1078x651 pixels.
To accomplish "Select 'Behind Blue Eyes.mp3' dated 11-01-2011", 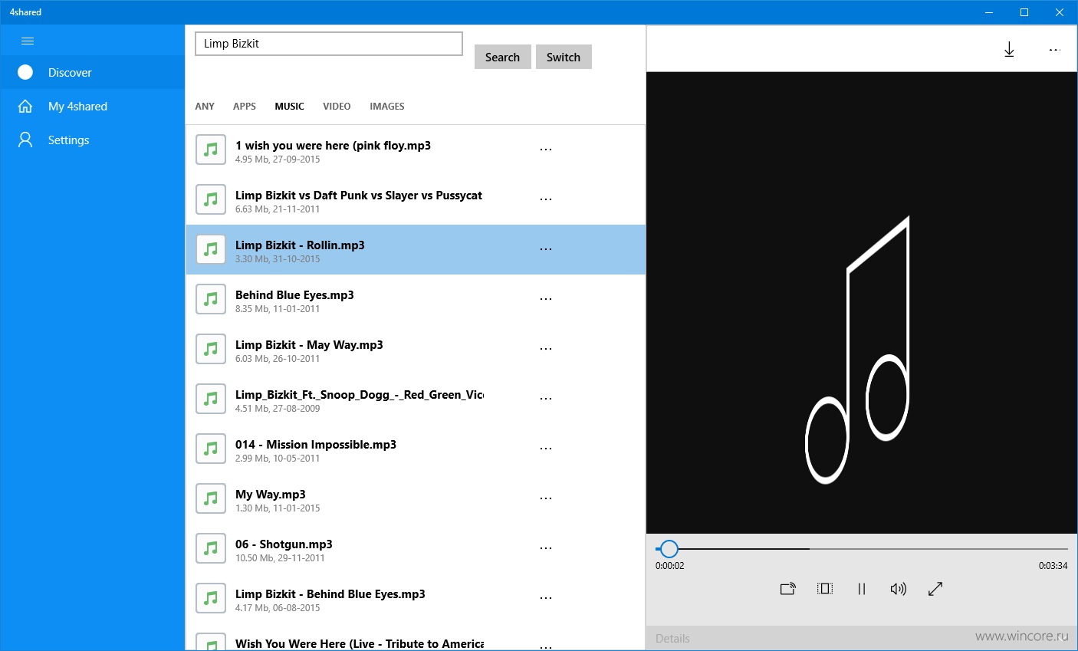I will click(x=416, y=299).
